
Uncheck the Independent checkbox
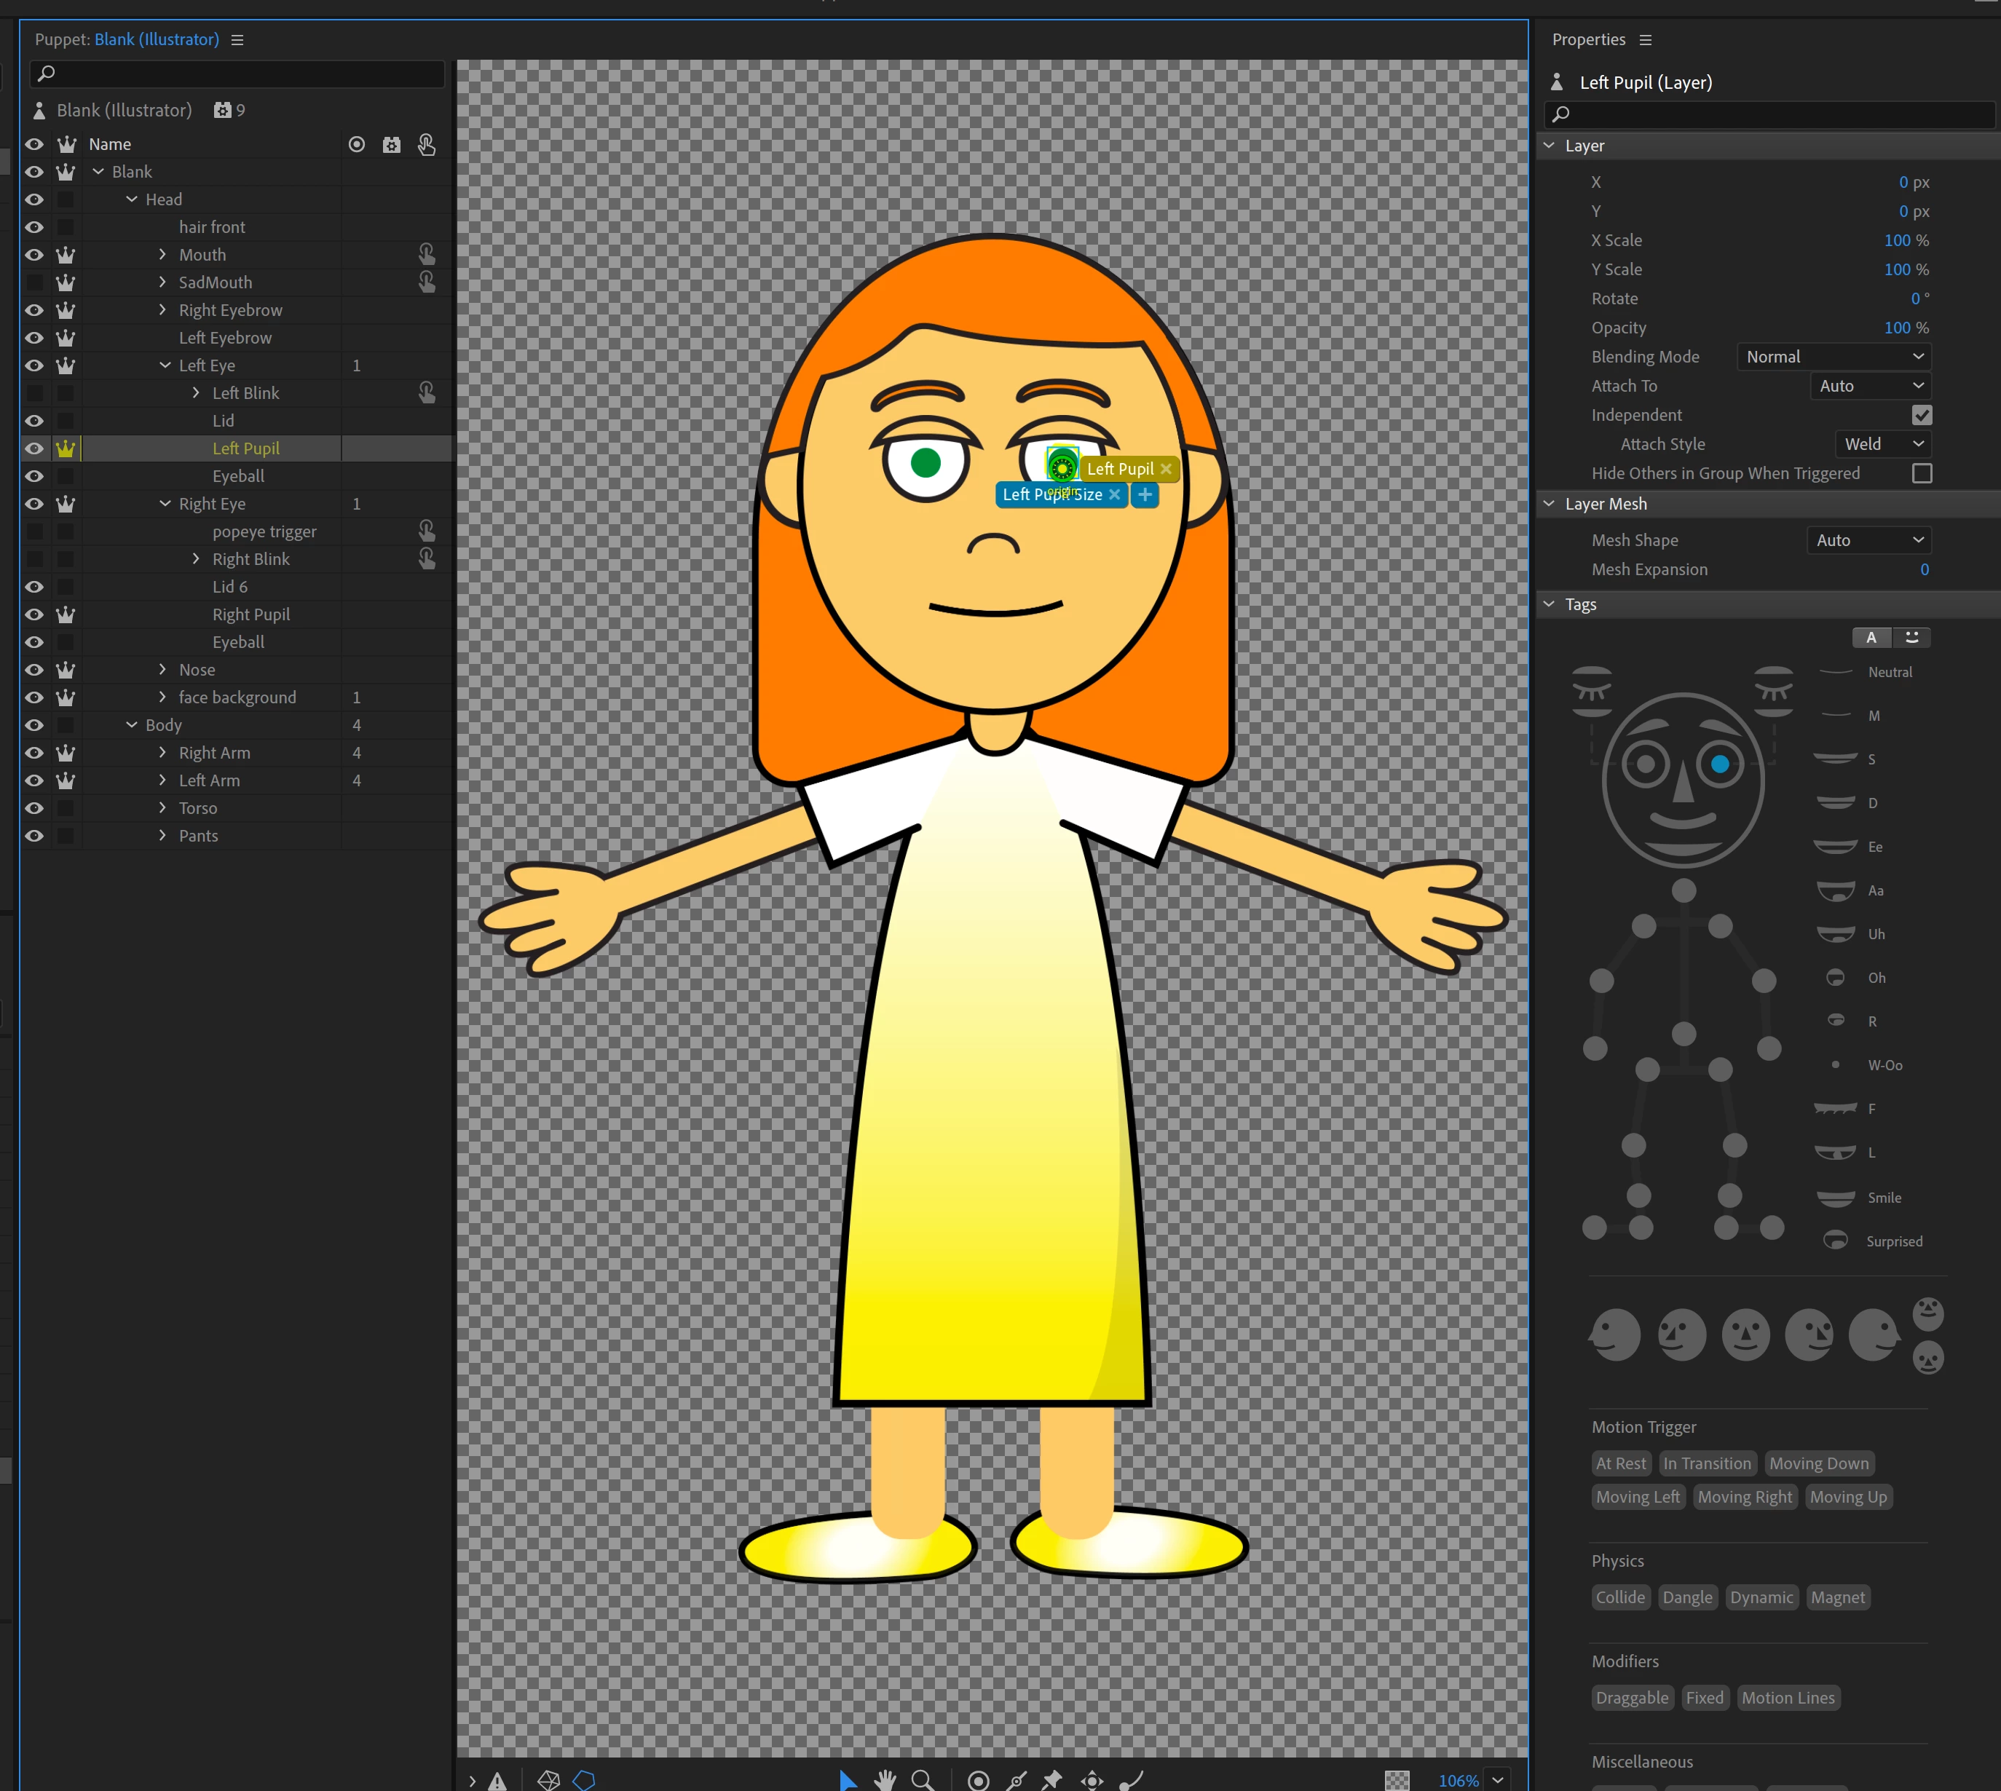(x=1922, y=415)
